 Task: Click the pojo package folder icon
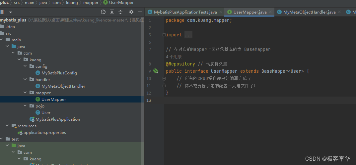[32, 106]
